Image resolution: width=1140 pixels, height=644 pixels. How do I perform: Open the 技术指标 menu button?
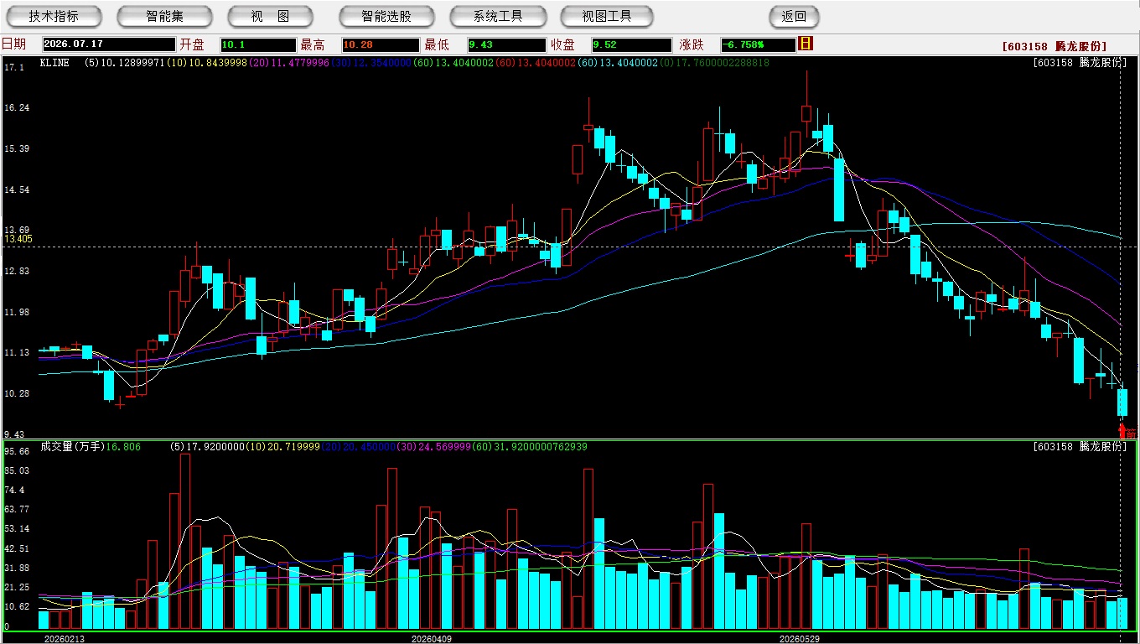[54, 17]
